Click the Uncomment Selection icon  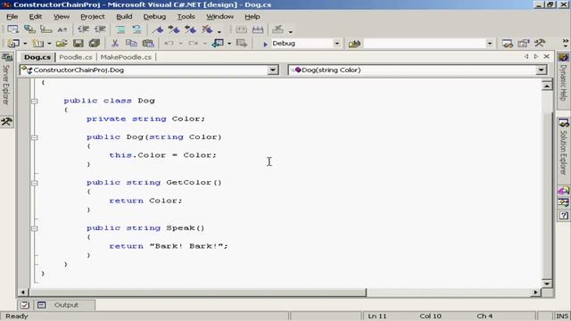137,29
